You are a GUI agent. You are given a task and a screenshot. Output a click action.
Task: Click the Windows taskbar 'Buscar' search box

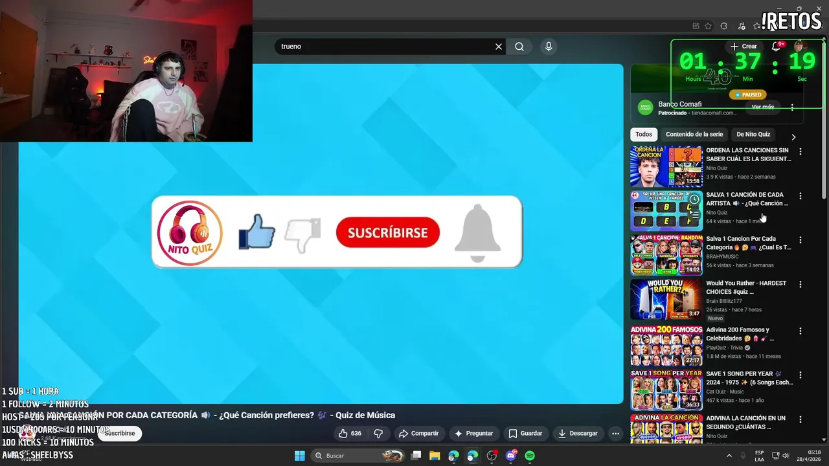coord(358,456)
